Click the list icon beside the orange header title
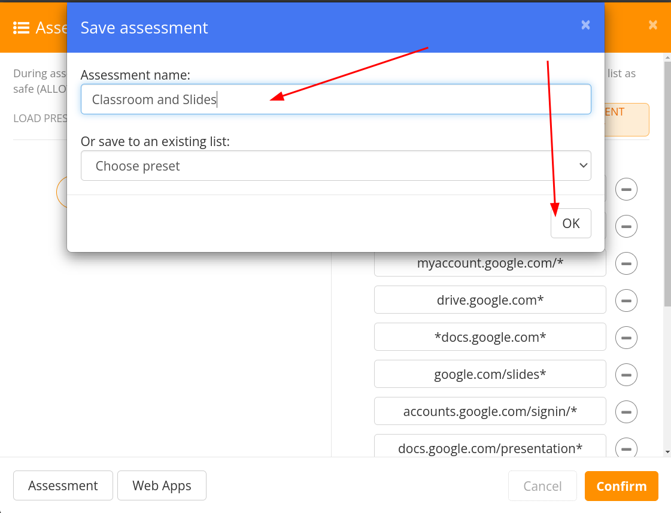This screenshot has width=671, height=513. point(21,28)
